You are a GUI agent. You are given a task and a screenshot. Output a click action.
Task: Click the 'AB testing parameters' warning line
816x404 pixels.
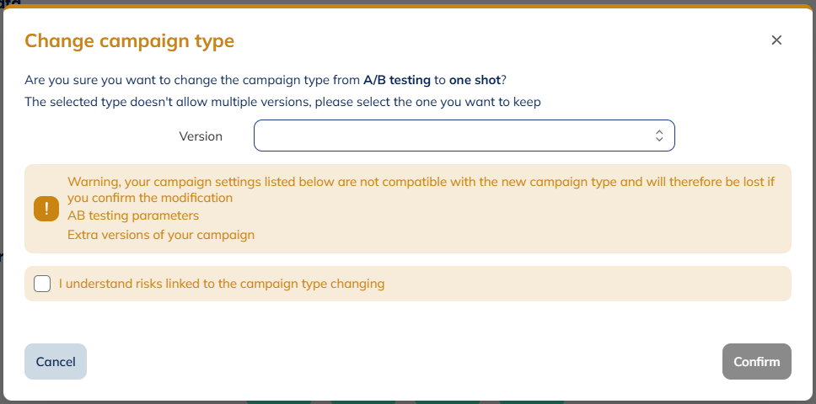pyautogui.click(x=133, y=215)
